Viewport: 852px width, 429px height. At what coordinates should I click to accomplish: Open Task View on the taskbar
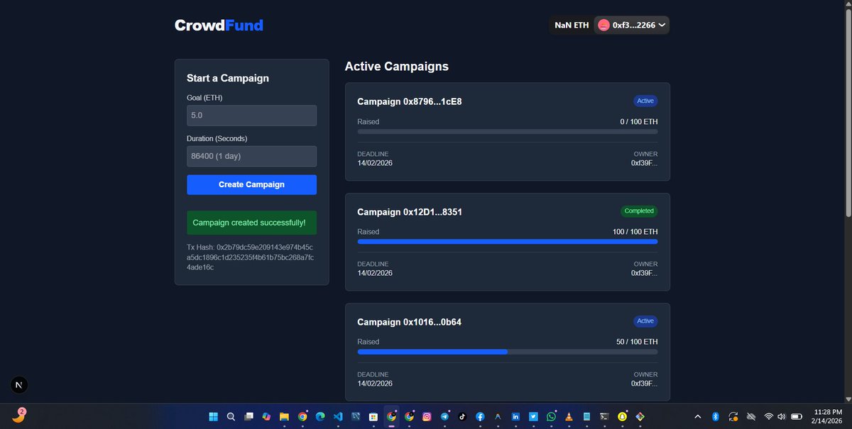[248, 417]
